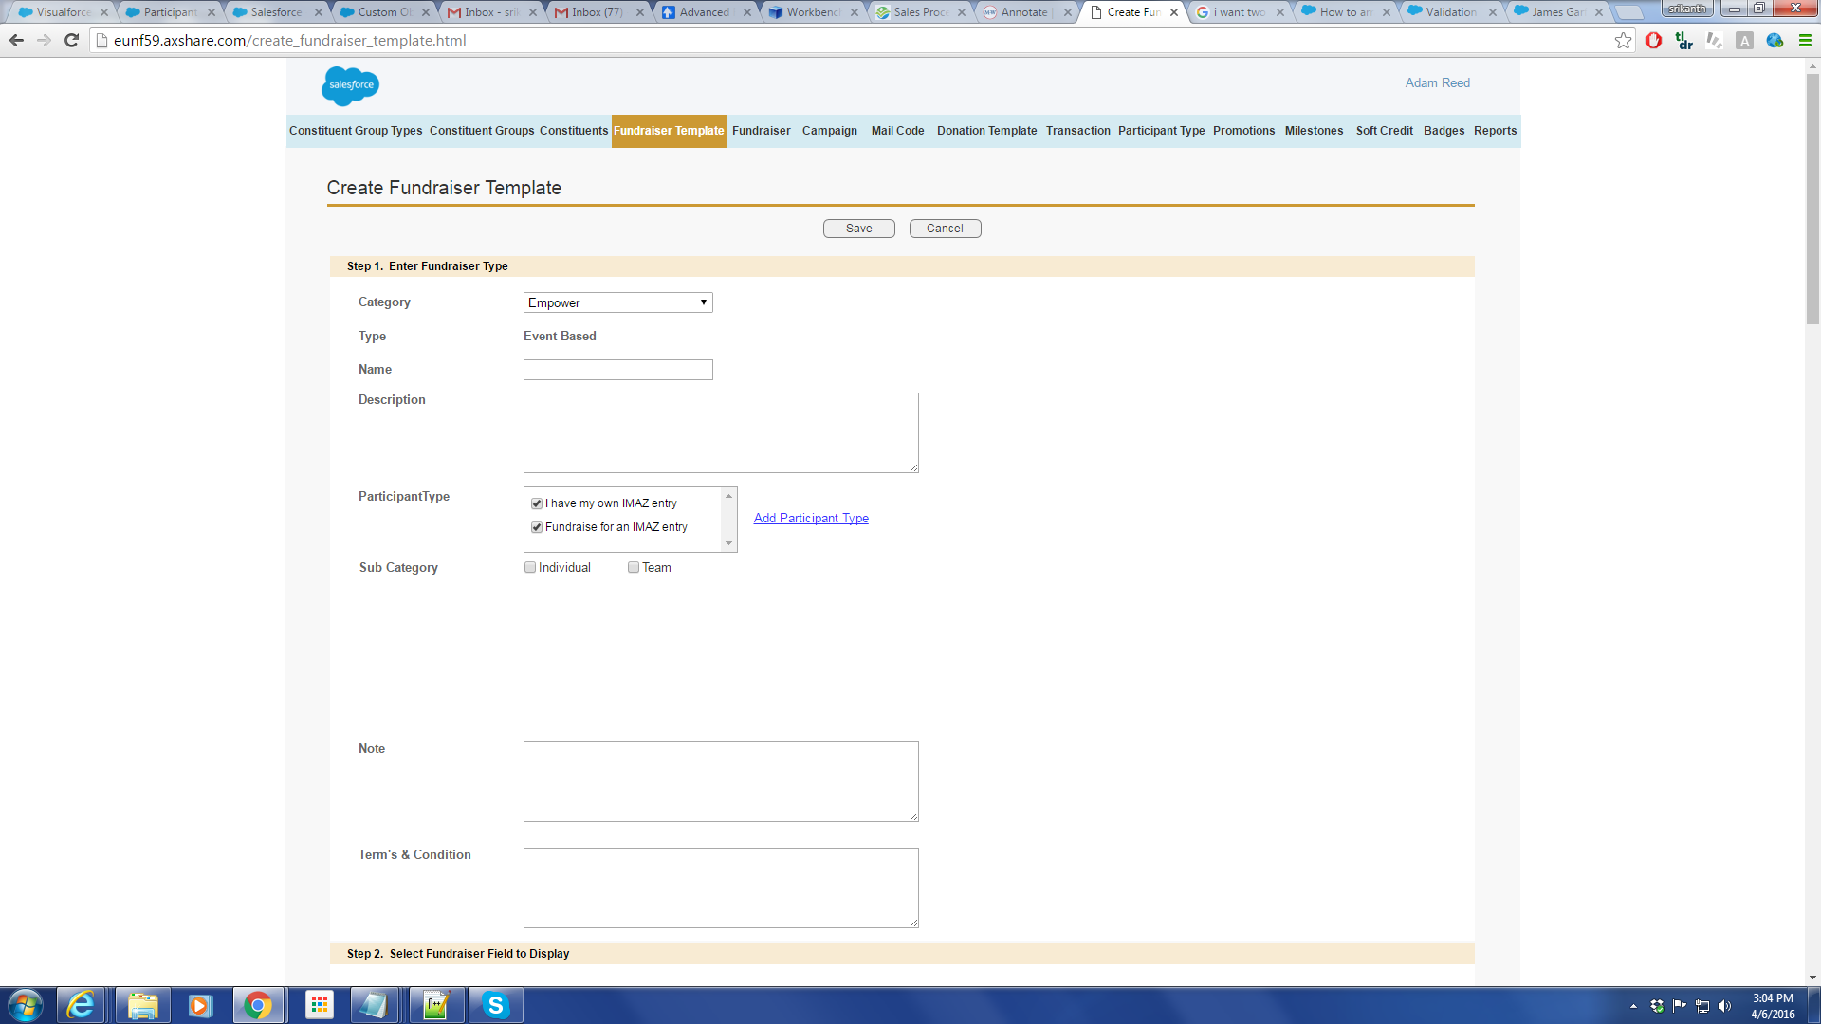Open Chrome hamburger menu icon
This screenshot has width=1821, height=1024.
pos(1805,41)
